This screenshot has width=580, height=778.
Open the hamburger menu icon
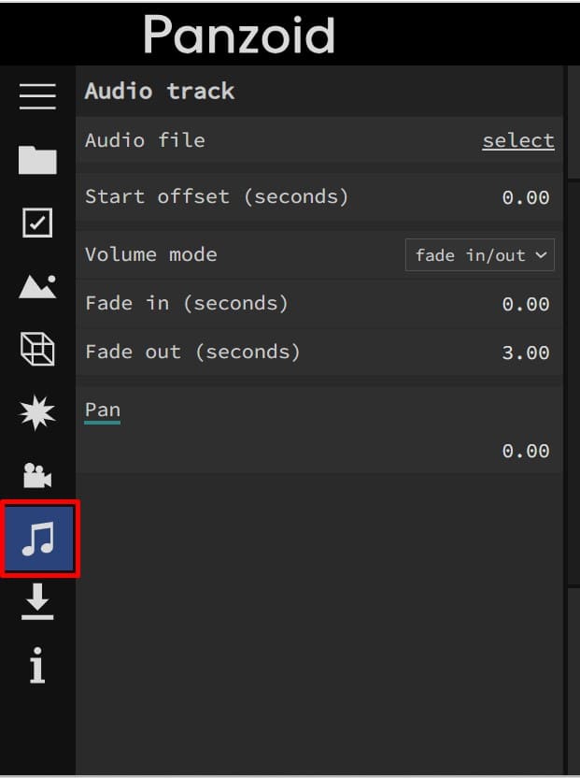point(37,96)
